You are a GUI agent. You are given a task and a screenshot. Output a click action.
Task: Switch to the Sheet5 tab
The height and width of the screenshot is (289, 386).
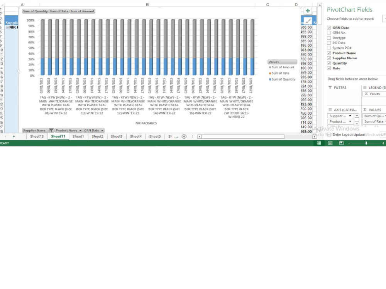[155, 136]
